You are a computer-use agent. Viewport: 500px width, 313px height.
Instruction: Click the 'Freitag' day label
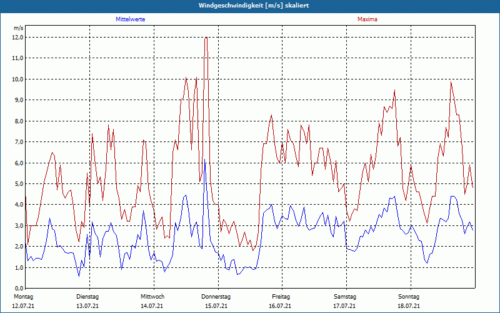(x=281, y=297)
